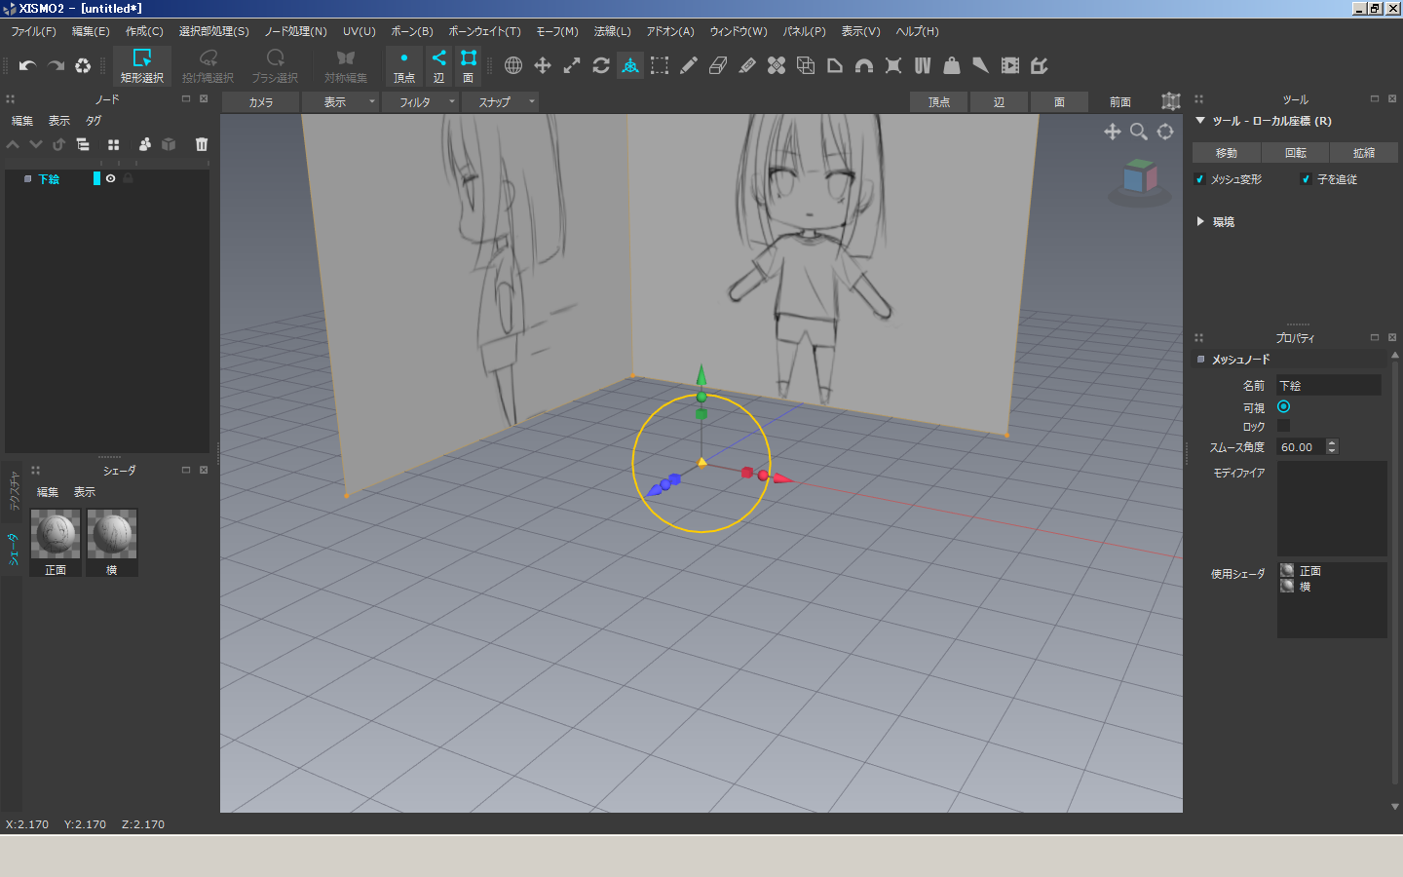Image resolution: width=1403 pixels, height=877 pixels.
Task: Open the ファイル(F) menu
Action: point(34,31)
